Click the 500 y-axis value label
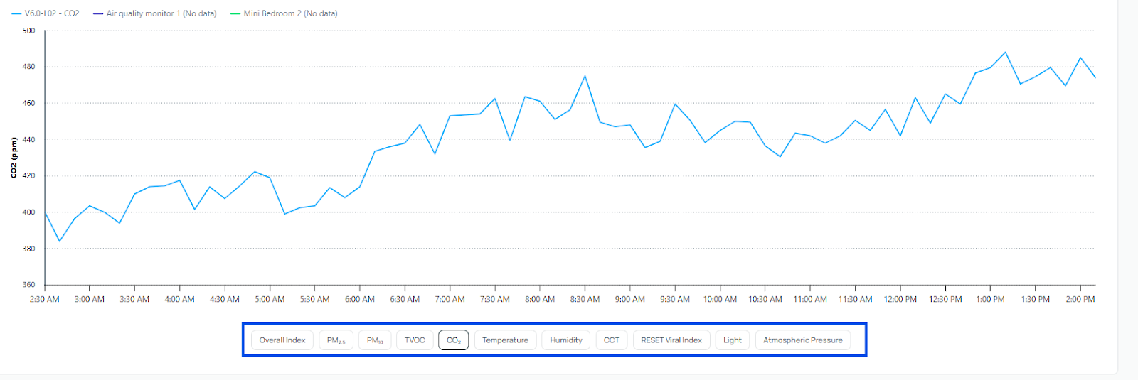This screenshot has height=380, width=1138. [28, 31]
